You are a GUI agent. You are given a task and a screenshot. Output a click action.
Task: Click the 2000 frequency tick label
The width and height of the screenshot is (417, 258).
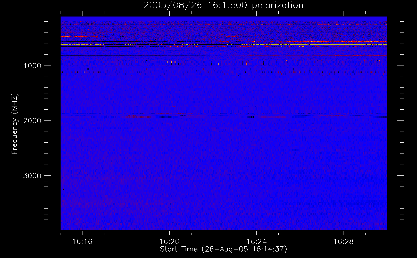pyautogui.click(x=32, y=121)
